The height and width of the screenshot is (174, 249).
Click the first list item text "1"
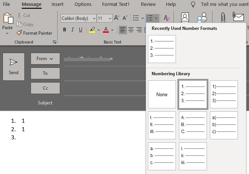point(23,121)
